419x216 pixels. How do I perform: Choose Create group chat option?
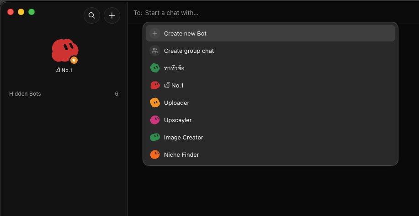270,51
